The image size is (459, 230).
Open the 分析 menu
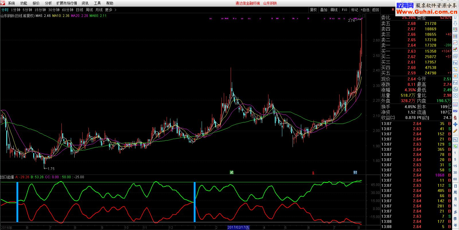(x=48, y=3)
